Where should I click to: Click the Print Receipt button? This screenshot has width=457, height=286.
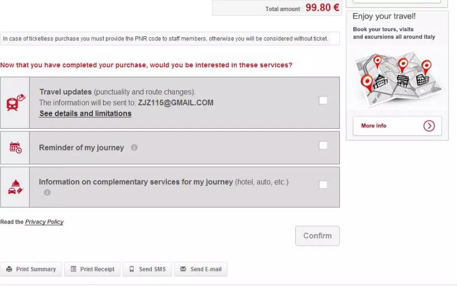[x=92, y=269]
